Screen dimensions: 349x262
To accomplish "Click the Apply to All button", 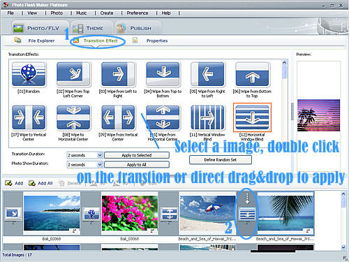I will 137,165.
